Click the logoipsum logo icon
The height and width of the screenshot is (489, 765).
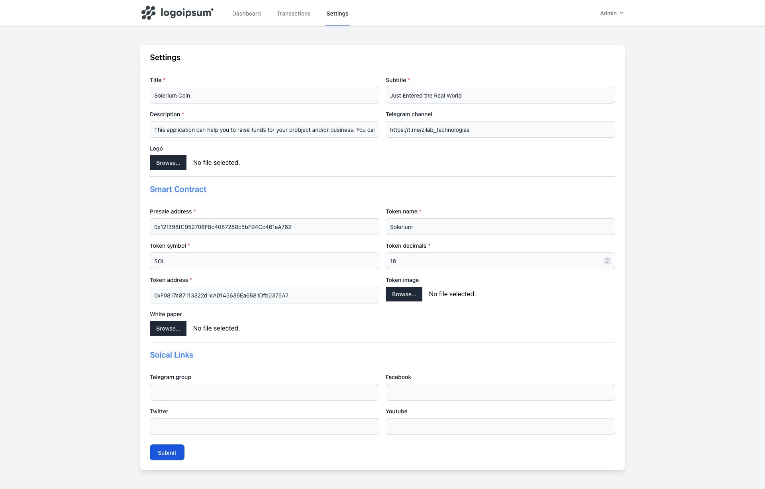tap(149, 13)
